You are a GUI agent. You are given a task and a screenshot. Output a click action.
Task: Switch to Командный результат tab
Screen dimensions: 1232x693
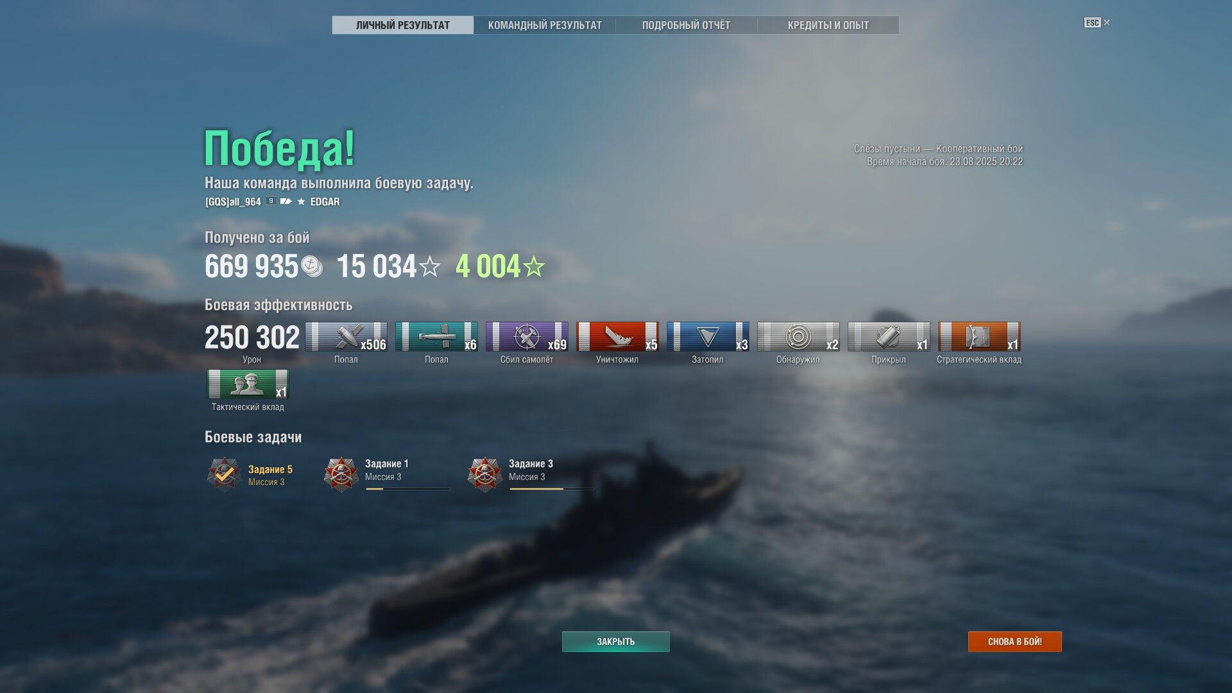pyautogui.click(x=545, y=25)
